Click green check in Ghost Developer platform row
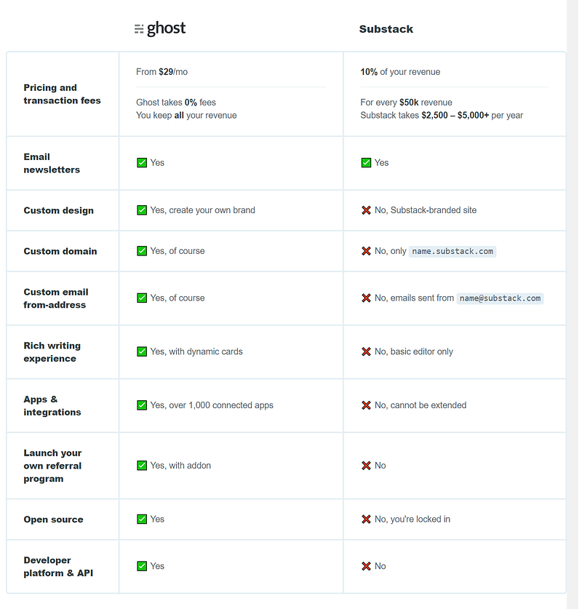The height and width of the screenshot is (609, 582). coord(142,566)
